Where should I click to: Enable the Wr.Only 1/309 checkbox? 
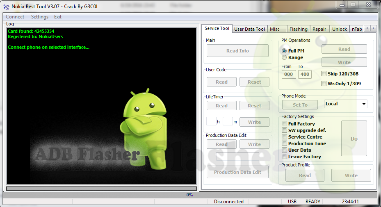tap(324, 84)
